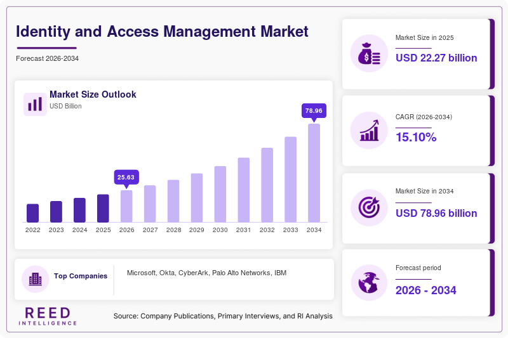508x338 pixels.
Task: Click the bar chart icon beside Market Size Outlook
Action: click(35, 104)
